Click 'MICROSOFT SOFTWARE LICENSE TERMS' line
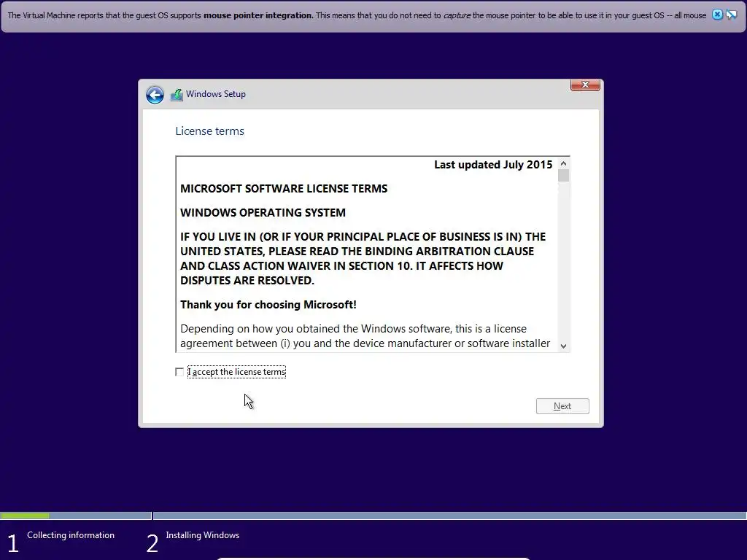Screen dimensions: 747x560 pyautogui.click(x=284, y=189)
